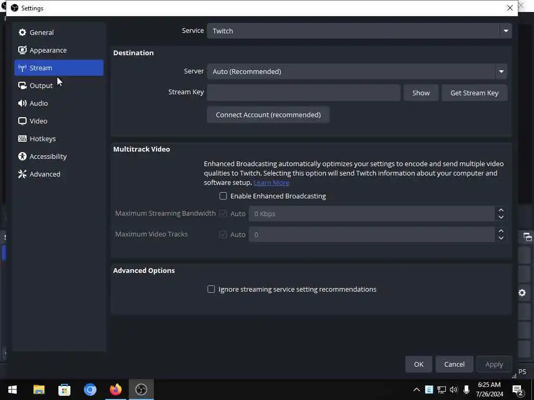Open Hotkeys settings
The image size is (534, 400).
(58, 139)
